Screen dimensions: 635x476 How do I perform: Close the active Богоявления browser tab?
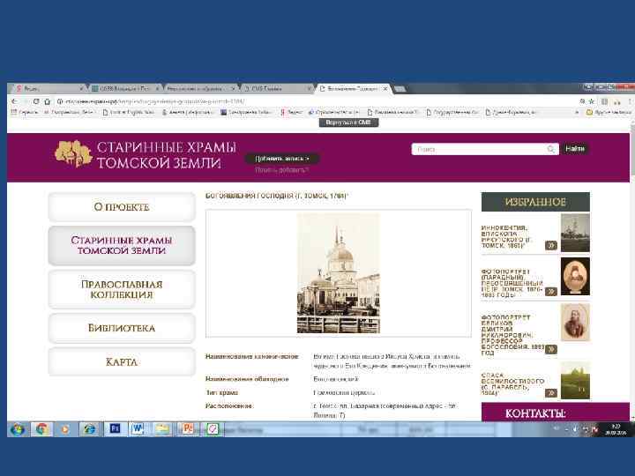coord(385,88)
